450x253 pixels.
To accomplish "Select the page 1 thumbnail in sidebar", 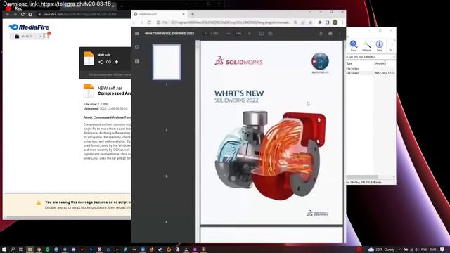I will click(x=167, y=62).
